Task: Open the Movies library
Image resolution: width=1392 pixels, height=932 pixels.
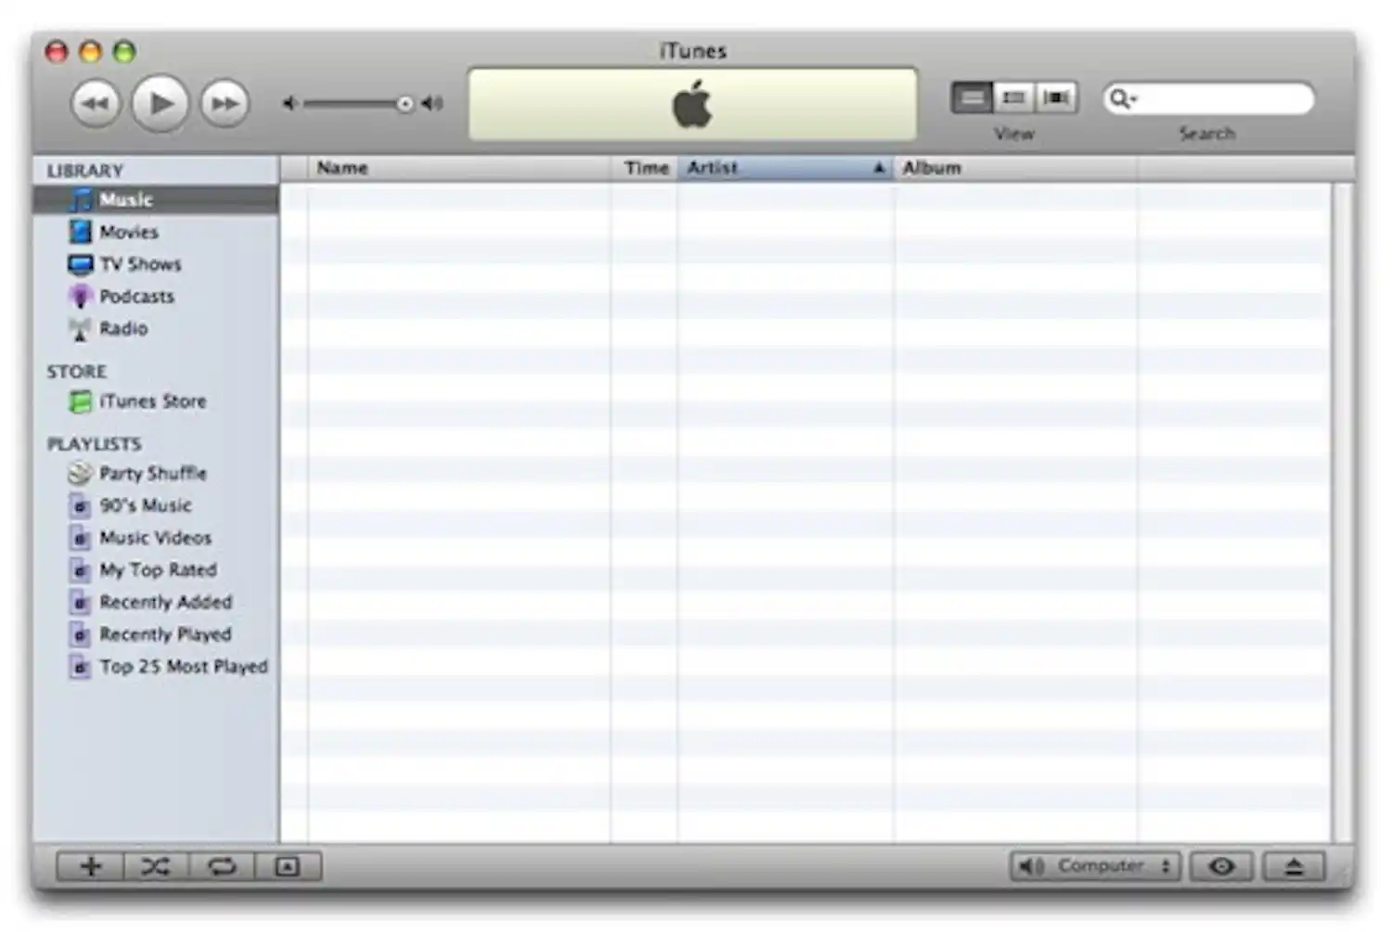Action: pyautogui.click(x=128, y=231)
